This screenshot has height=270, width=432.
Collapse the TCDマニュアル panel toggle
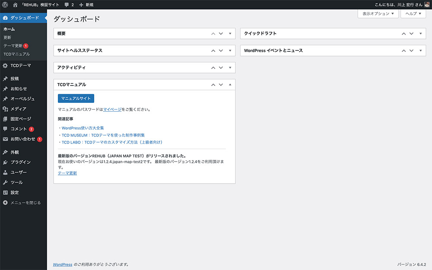click(x=230, y=85)
